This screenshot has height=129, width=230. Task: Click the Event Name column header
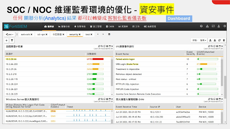[122, 54]
